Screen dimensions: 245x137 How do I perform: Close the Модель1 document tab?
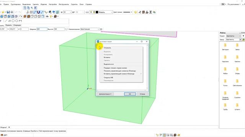pos(9,127)
